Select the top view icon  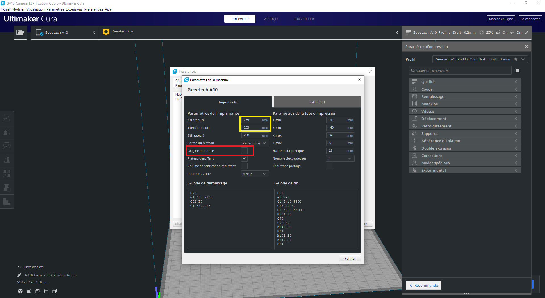pos(38,291)
